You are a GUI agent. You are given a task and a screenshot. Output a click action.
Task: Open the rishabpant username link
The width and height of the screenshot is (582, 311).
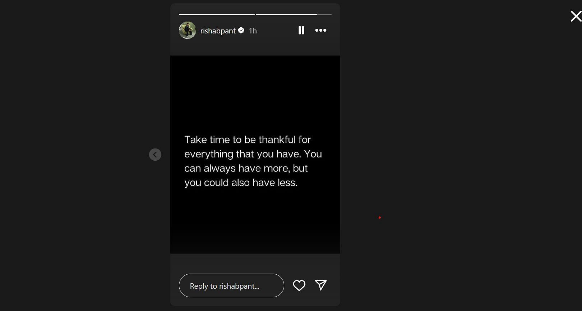[218, 31]
